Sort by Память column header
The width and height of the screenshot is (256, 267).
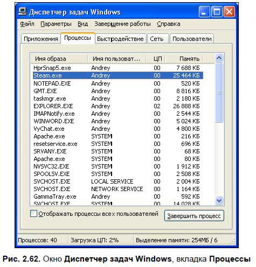(x=184, y=59)
